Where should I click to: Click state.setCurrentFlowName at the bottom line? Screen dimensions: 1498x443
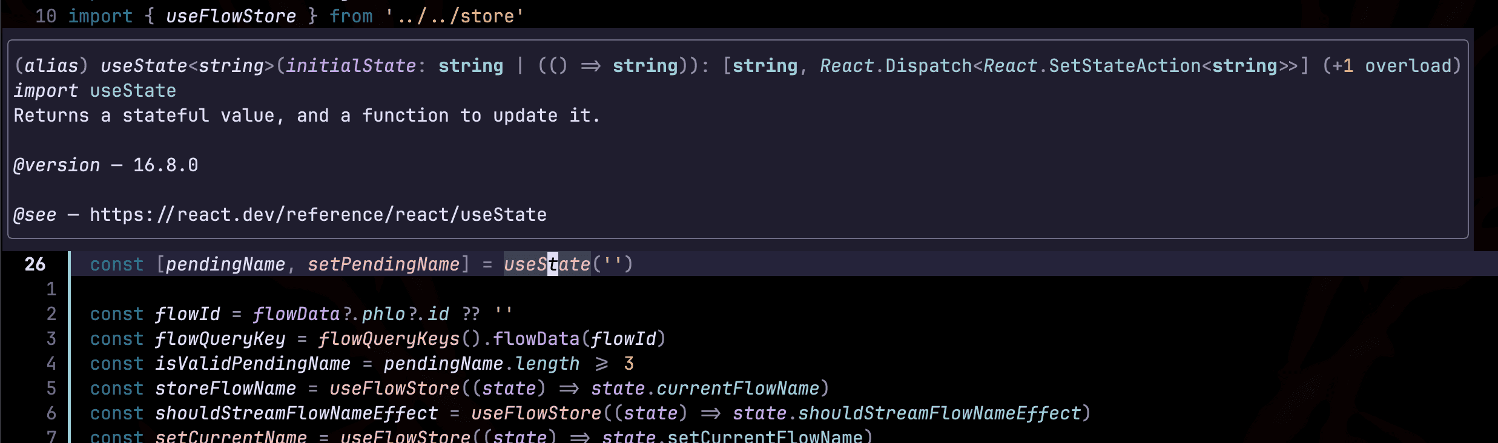click(733, 436)
